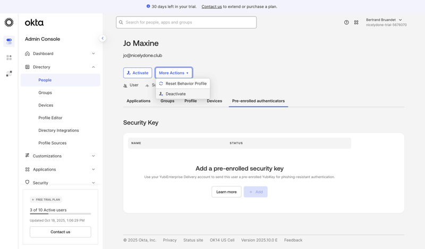Click the STATUS column header
Image resolution: width=425 pixels, height=249 pixels.
tap(236, 143)
